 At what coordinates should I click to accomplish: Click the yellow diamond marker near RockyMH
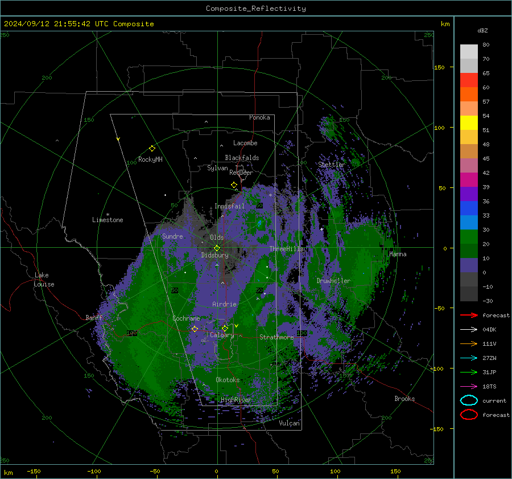pos(152,149)
